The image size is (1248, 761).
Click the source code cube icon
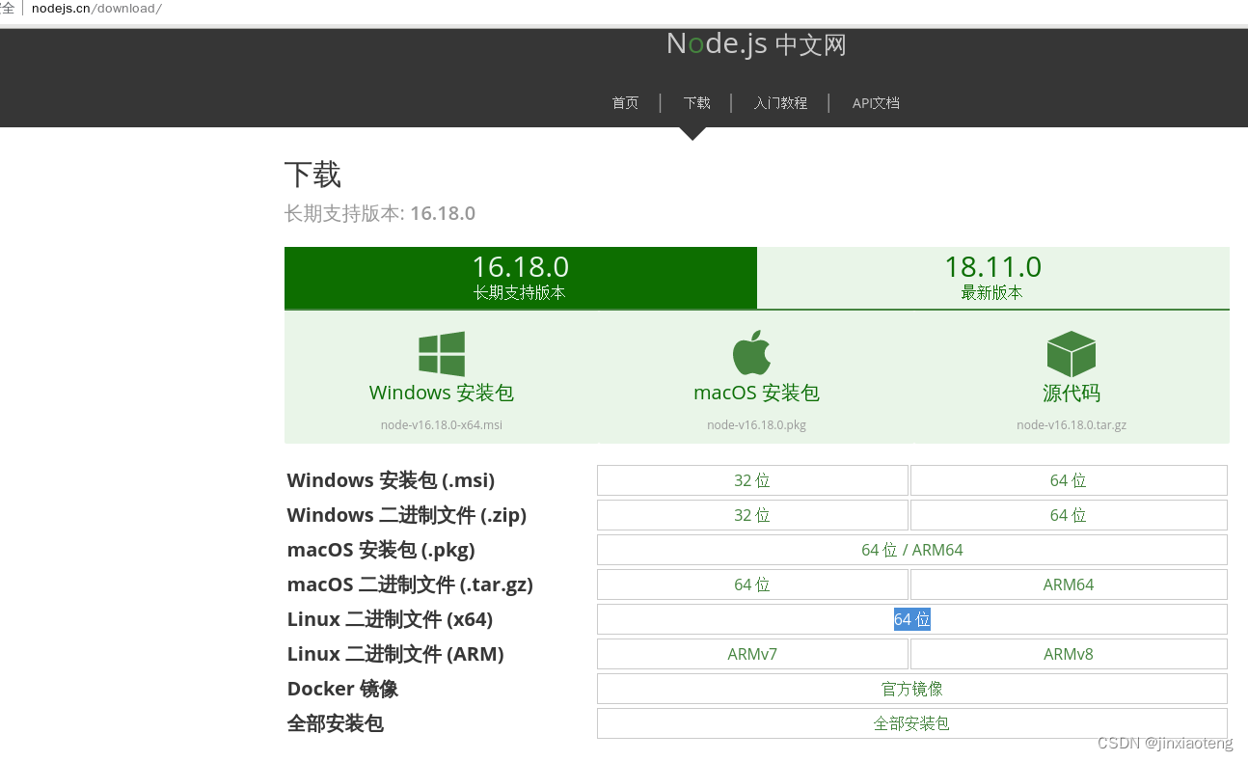pyautogui.click(x=1072, y=354)
